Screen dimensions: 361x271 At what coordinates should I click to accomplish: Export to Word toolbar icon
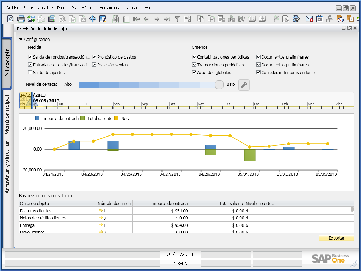(72, 19)
